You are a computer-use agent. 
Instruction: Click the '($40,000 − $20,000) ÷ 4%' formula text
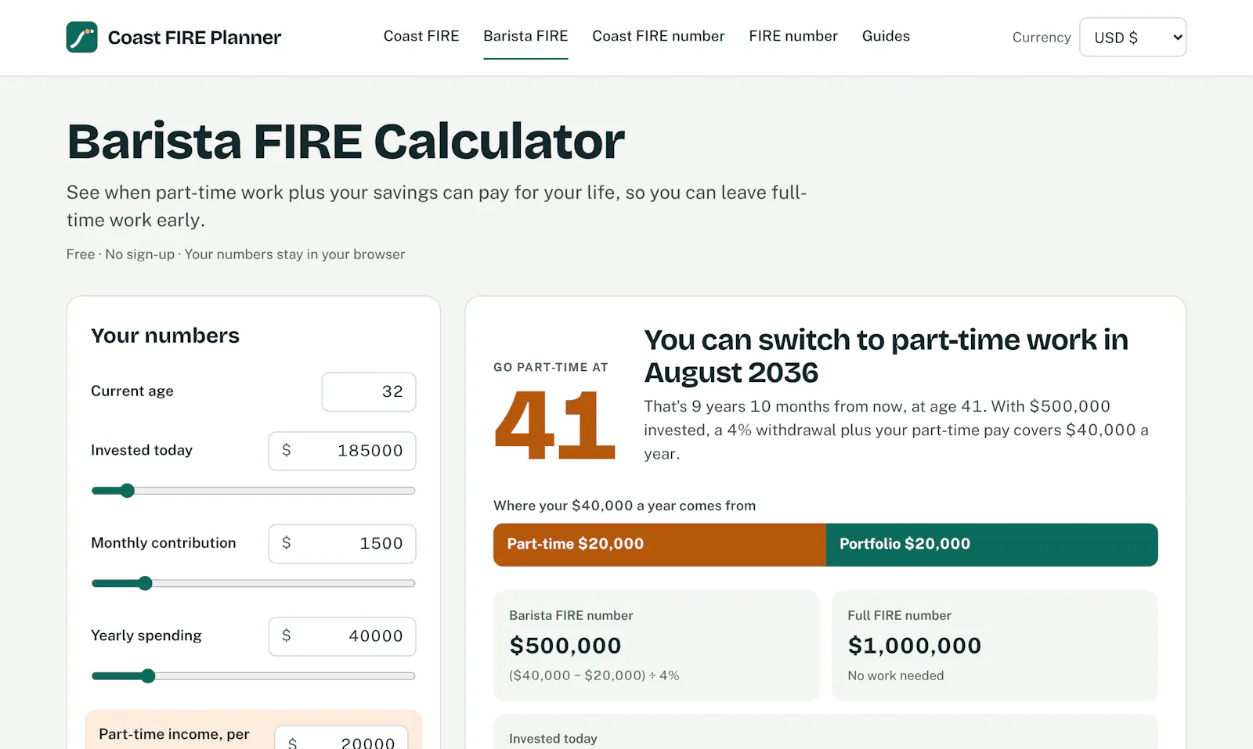coord(594,675)
